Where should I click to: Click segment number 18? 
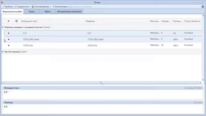162,45
